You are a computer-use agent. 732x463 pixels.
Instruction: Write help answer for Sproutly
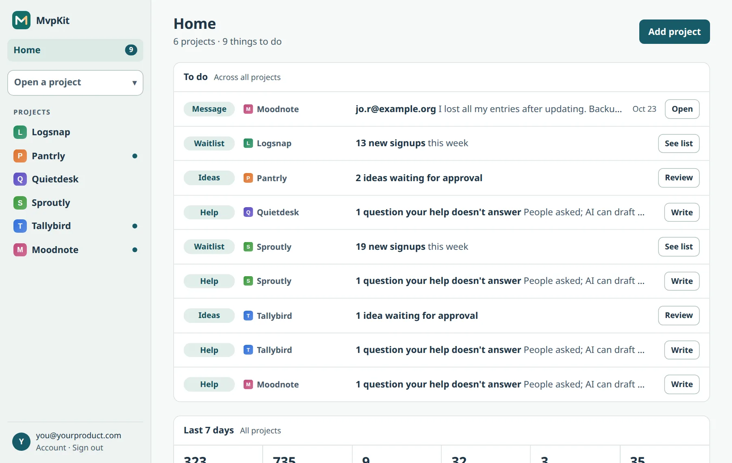pyautogui.click(x=682, y=281)
